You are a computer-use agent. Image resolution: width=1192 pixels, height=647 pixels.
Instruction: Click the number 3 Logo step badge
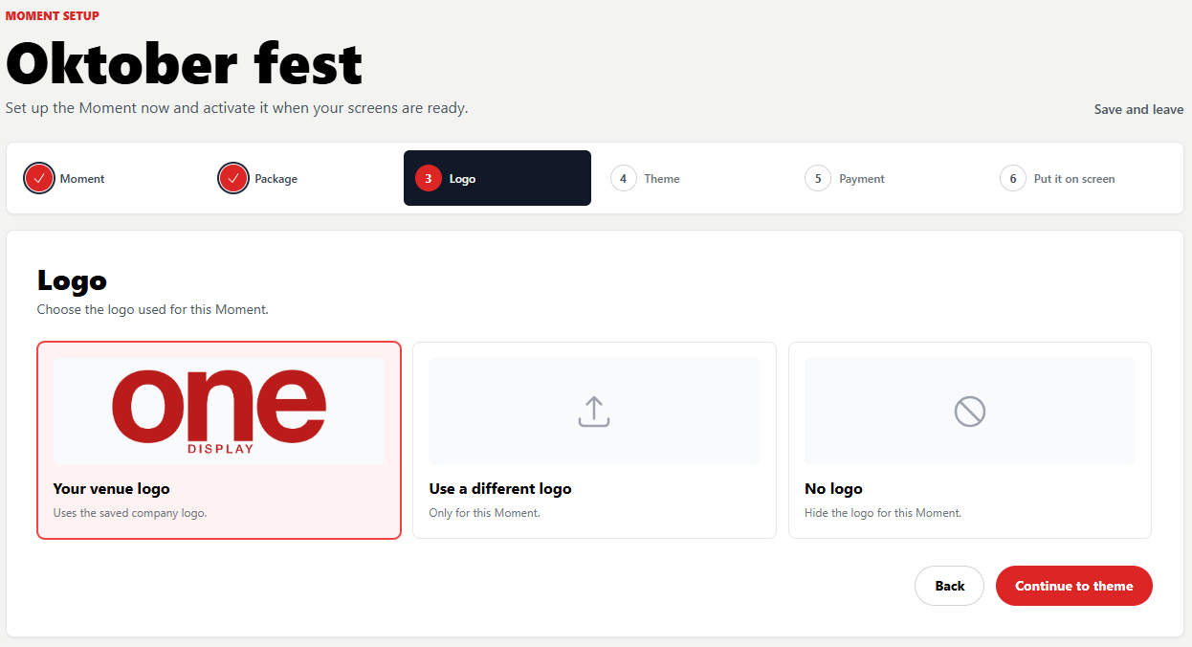pyautogui.click(x=428, y=179)
